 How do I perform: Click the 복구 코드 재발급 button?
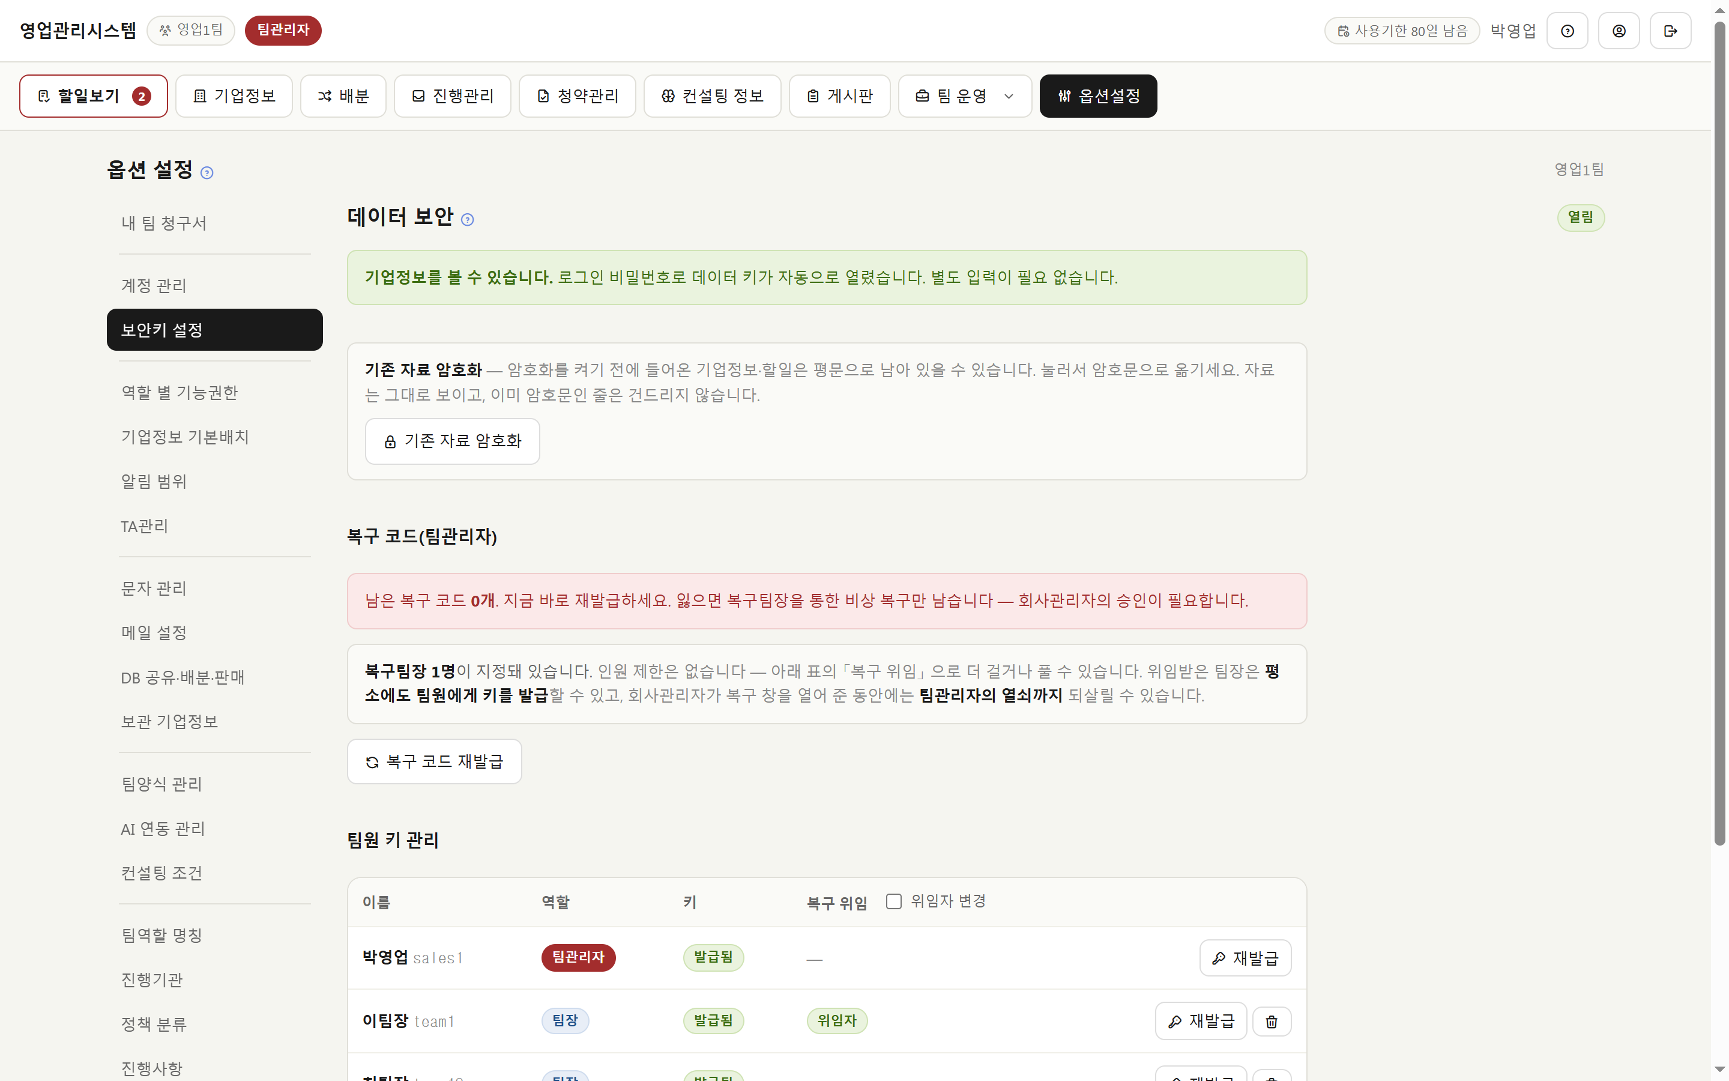435,762
